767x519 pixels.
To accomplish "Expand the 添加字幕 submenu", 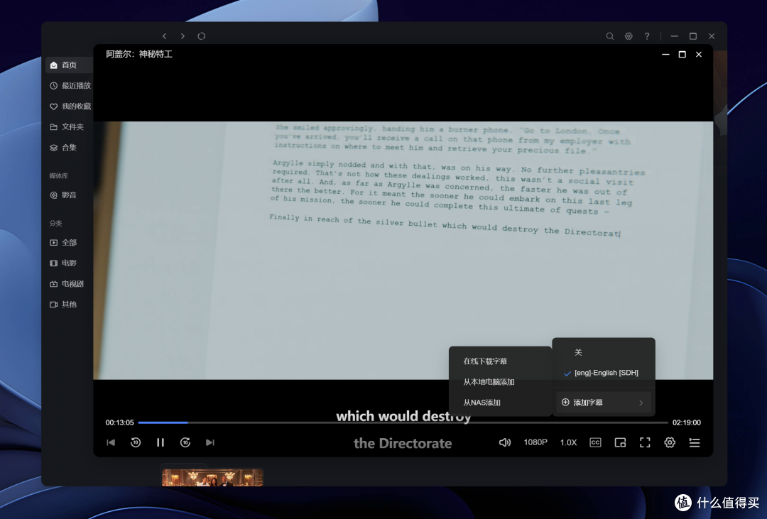I will tap(604, 403).
